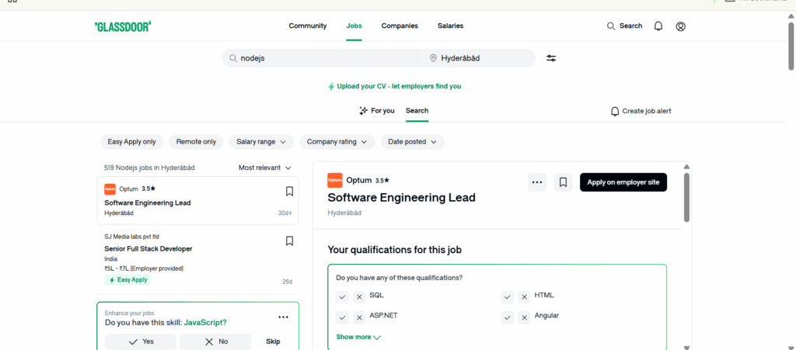Open the Most relevant sort dropdown

(265, 168)
